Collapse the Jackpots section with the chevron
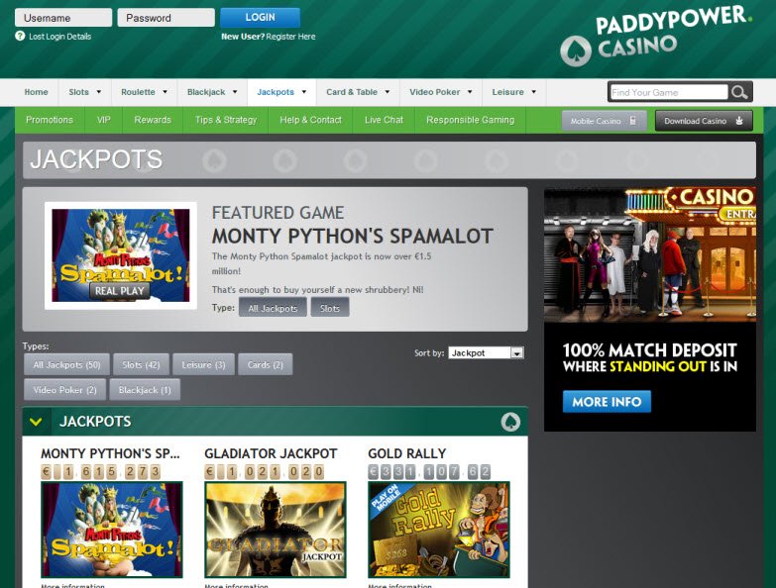Viewport: 776px width, 588px height. (x=36, y=422)
